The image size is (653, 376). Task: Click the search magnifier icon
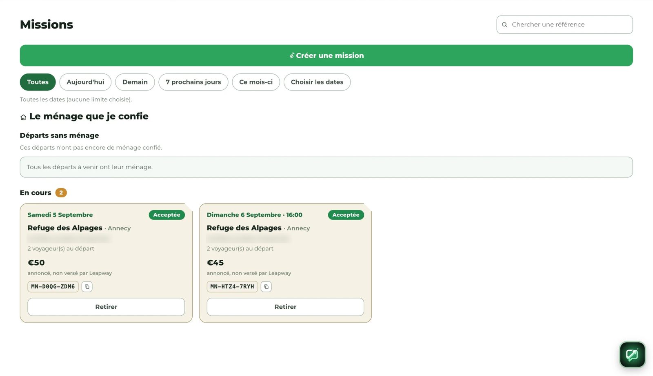504,25
